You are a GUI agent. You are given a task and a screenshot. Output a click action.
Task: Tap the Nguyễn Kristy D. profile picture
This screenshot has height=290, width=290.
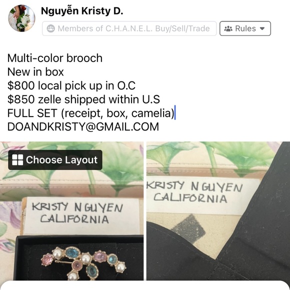pyautogui.click(x=21, y=18)
